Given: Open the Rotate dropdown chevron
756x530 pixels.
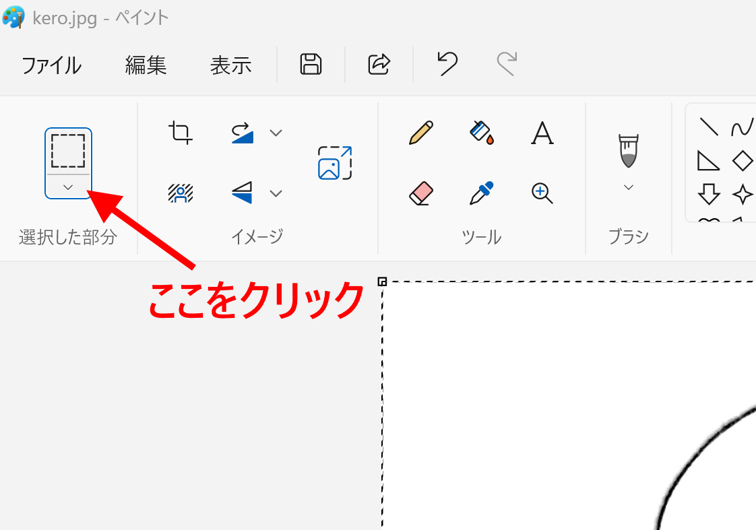Looking at the screenshot, I should point(276,133).
